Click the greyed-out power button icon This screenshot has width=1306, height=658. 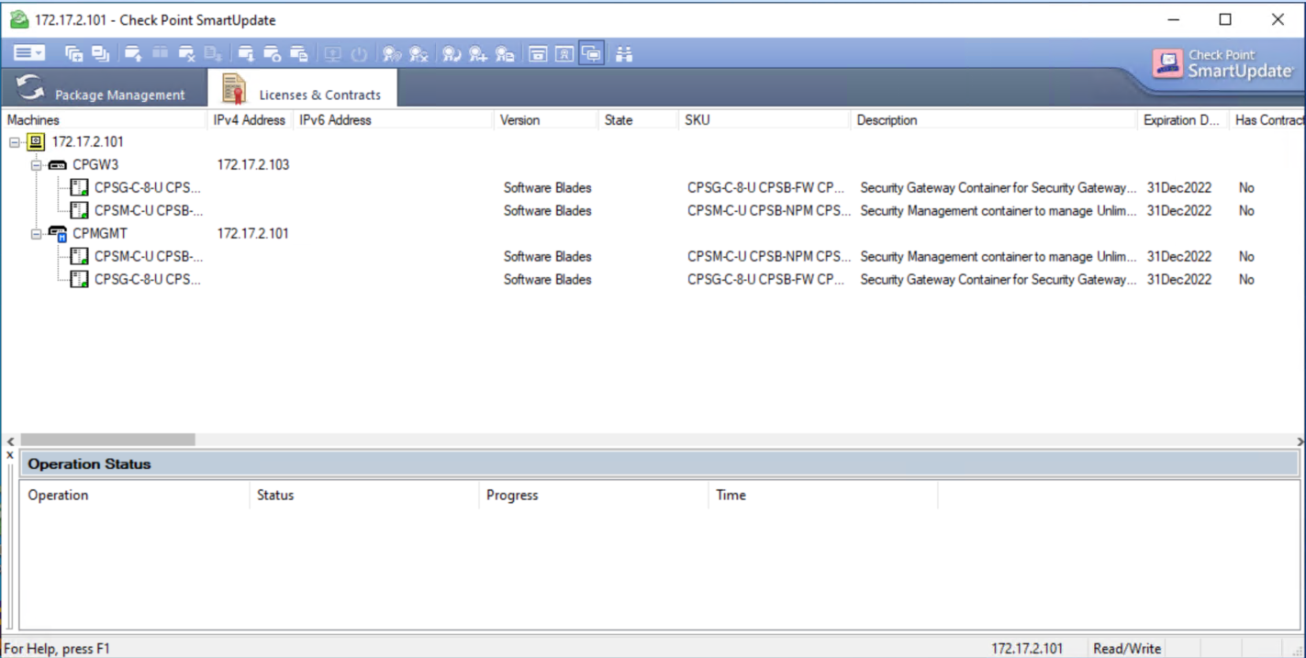[359, 54]
